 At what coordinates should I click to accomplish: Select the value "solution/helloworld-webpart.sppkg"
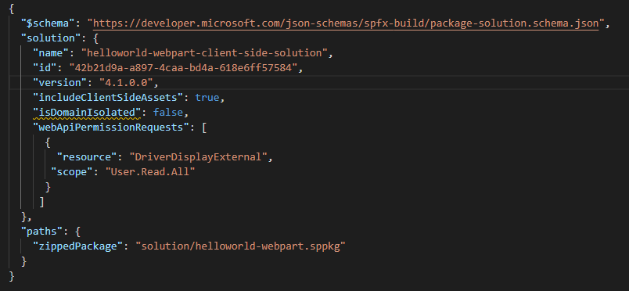pos(240,246)
